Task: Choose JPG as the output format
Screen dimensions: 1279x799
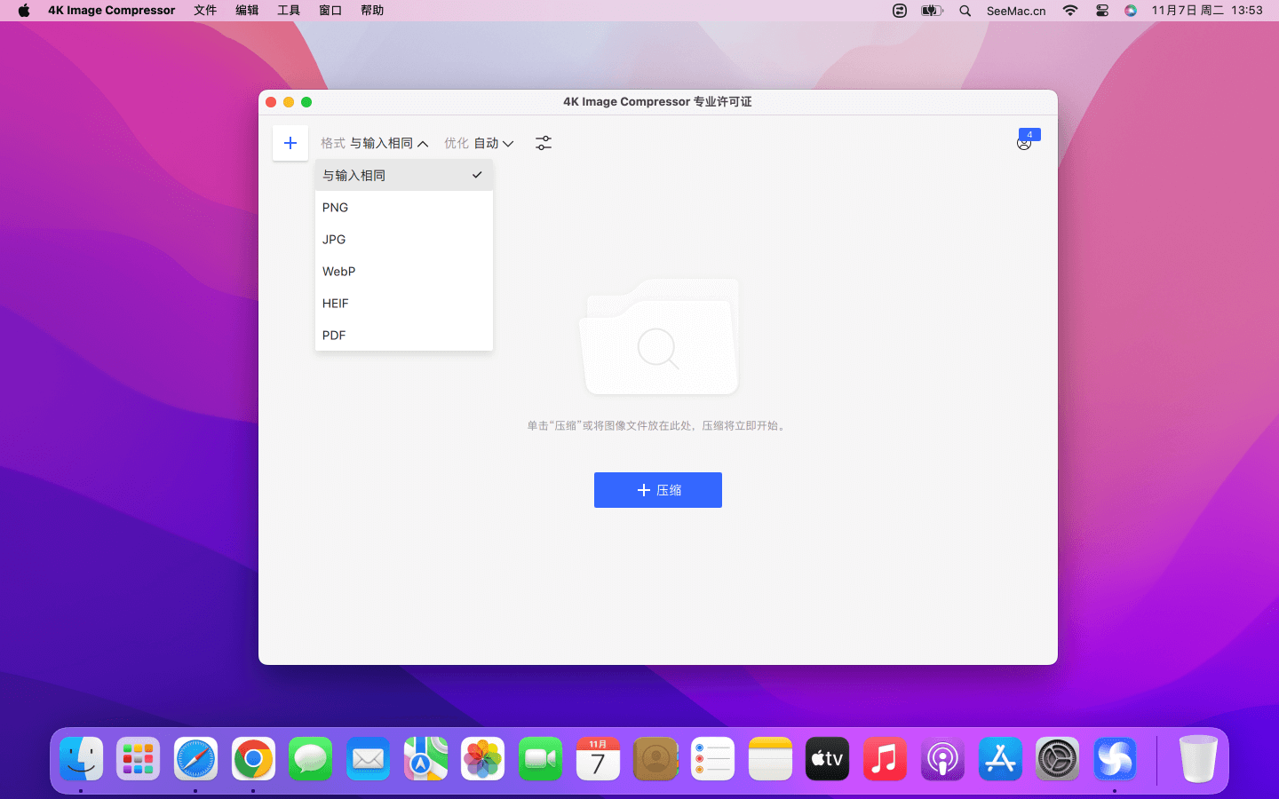Action: coord(403,240)
